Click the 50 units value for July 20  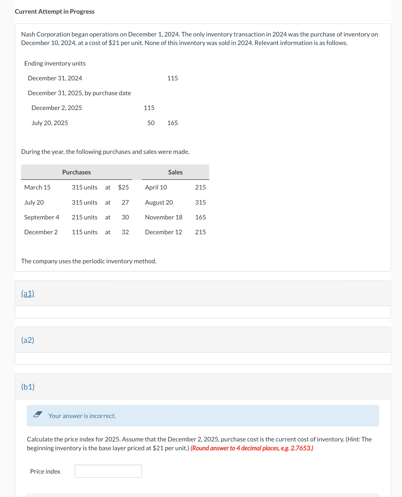pyautogui.click(x=151, y=123)
